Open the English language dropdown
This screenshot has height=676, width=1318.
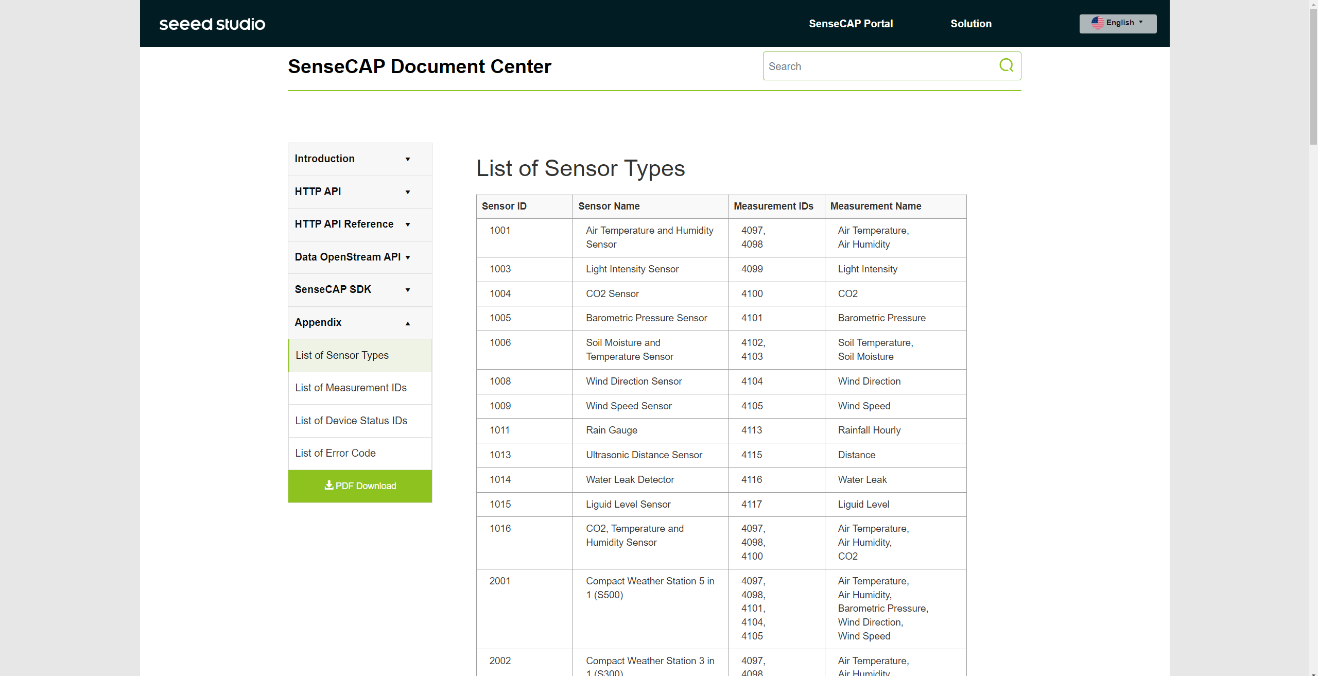[x=1118, y=23]
